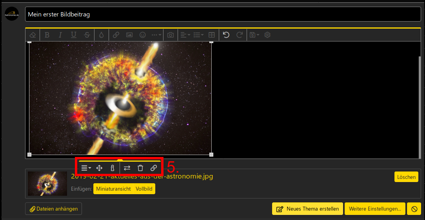Click the title field 'Mein erster Bildbeitrag'
The height and width of the screenshot is (220, 425).
click(x=223, y=14)
